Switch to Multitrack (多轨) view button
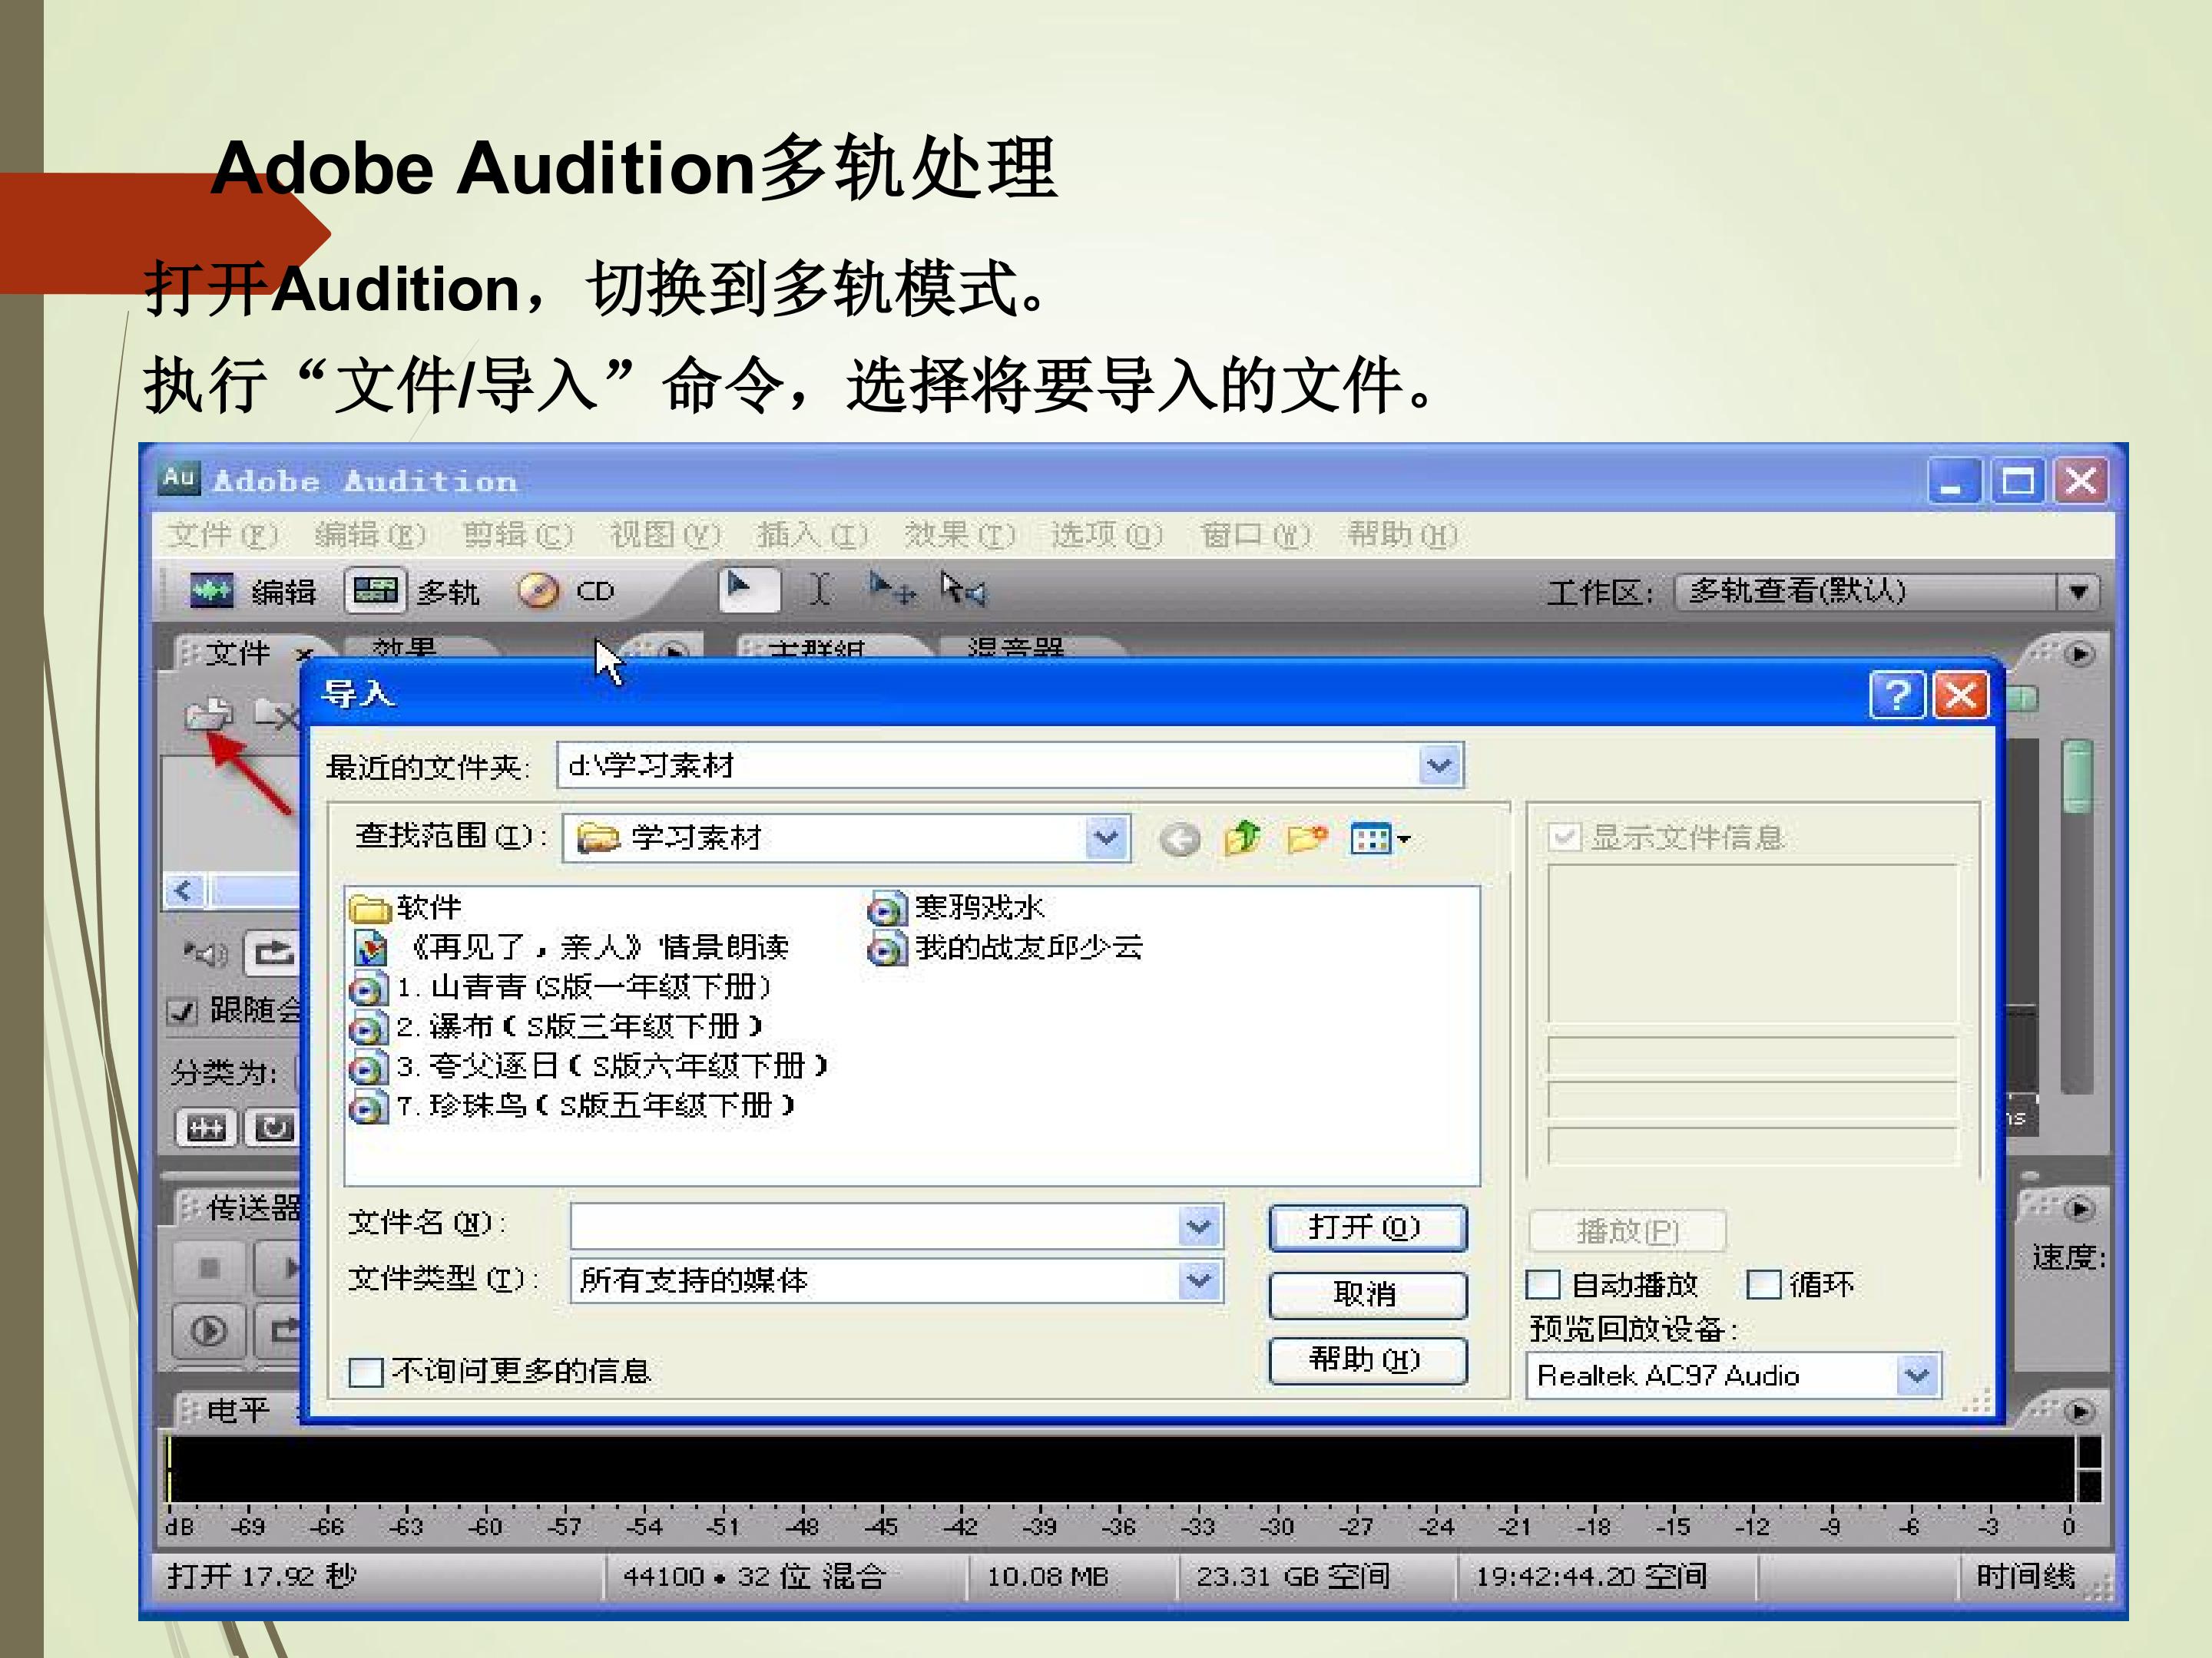Screen dimensions: 2212x1658 pos(375,590)
